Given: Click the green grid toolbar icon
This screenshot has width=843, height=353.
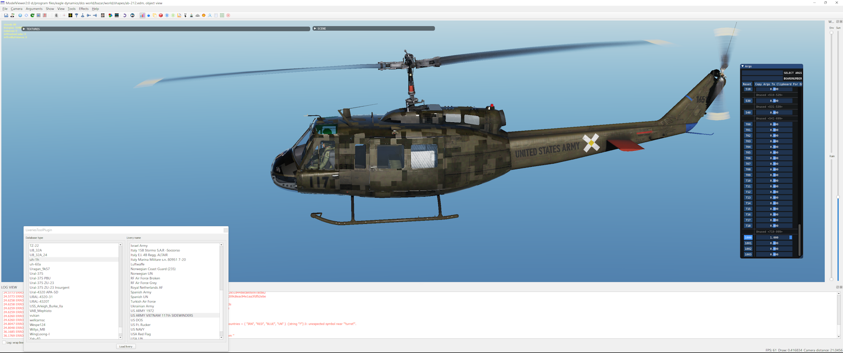Looking at the screenshot, I should point(222,15).
